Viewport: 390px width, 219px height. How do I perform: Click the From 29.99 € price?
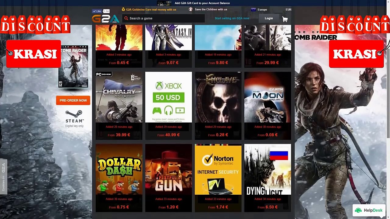pos(268,63)
